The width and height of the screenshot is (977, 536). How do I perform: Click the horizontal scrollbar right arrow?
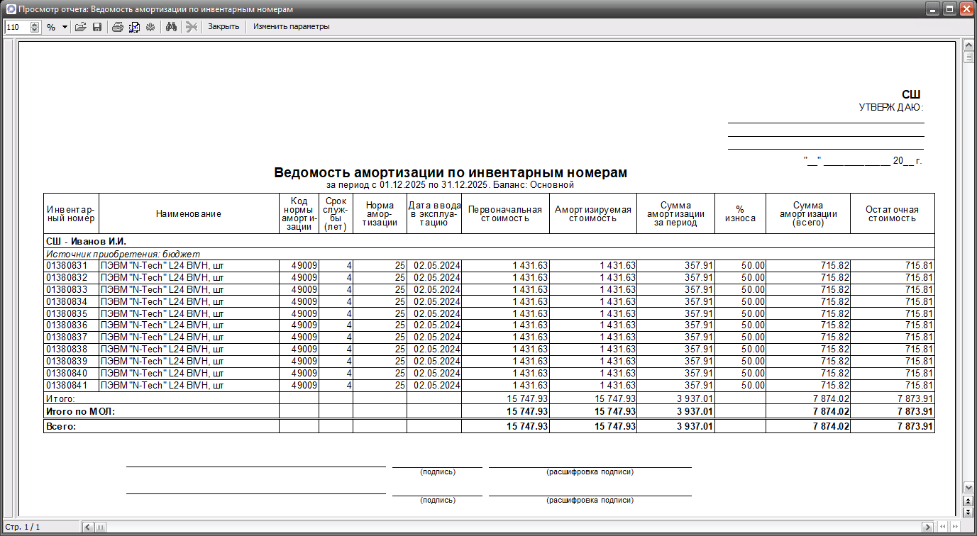click(x=927, y=527)
